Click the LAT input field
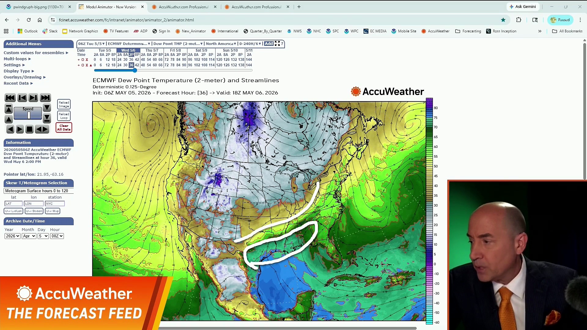The height and width of the screenshot is (330, 587). click(x=13, y=204)
